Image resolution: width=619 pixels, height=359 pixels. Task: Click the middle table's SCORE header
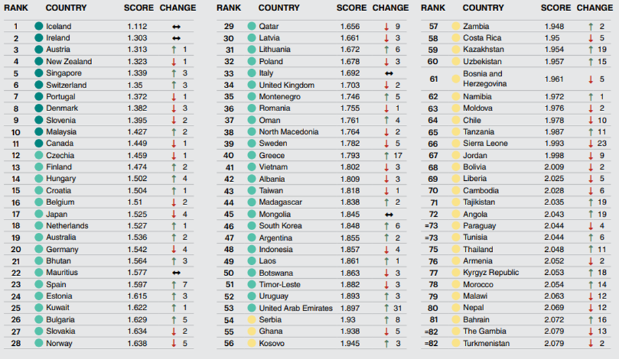tap(351, 8)
